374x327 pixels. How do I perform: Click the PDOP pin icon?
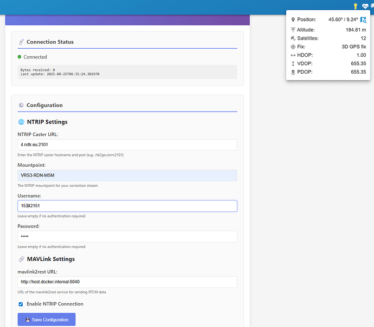pyautogui.click(x=293, y=72)
